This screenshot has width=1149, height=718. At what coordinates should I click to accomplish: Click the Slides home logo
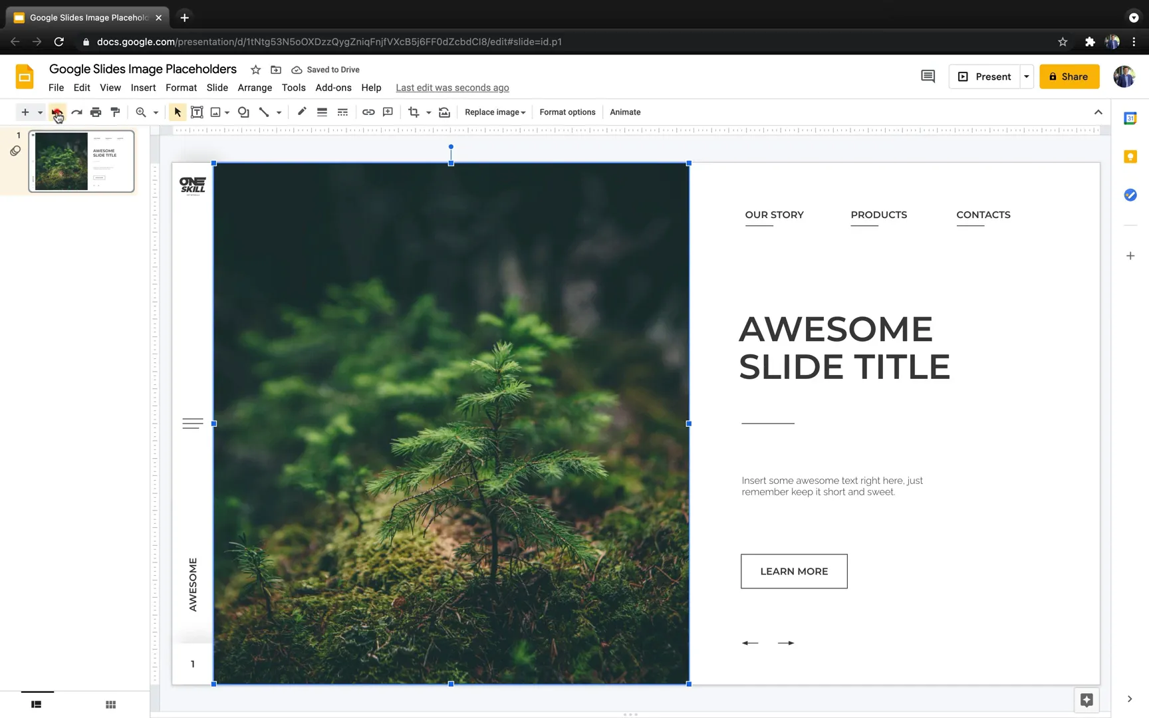pos(25,77)
